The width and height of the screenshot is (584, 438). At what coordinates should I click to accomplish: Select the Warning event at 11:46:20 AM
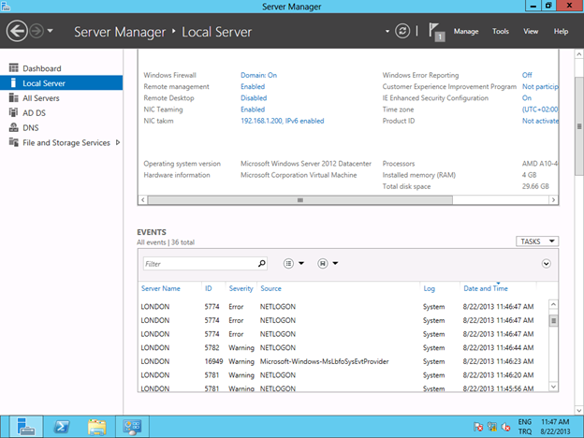(343, 375)
